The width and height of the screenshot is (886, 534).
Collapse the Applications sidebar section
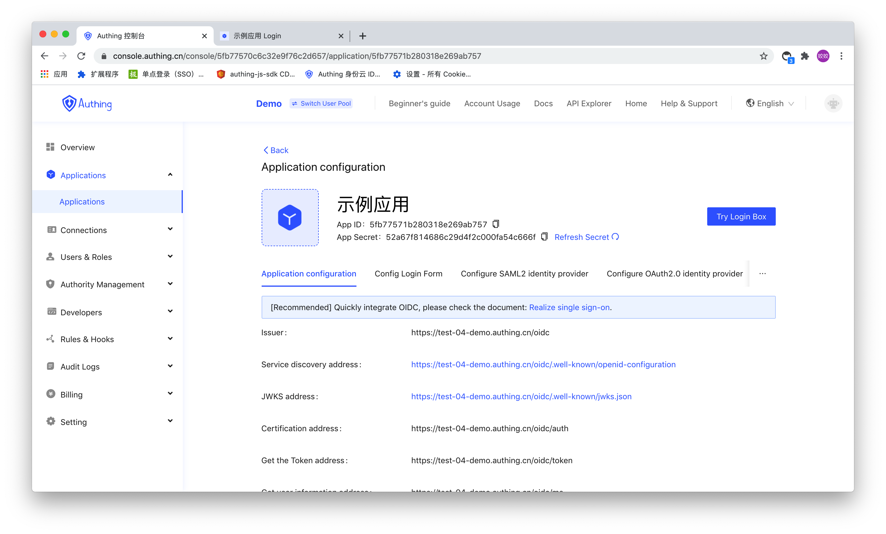point(170,175)
